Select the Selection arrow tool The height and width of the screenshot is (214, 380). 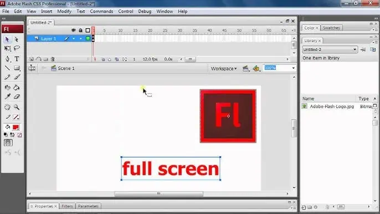point(7,39)
